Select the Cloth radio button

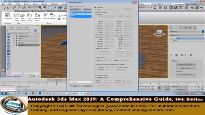[x=95, y=10]
